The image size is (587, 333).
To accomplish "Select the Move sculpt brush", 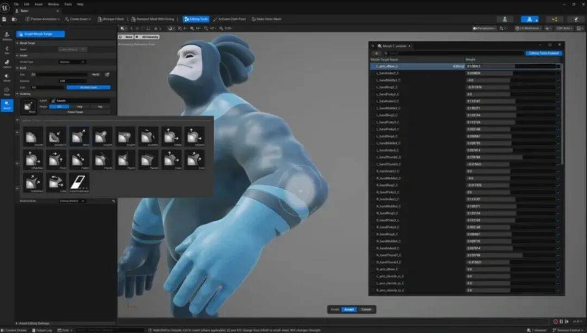I will [x=79, y=137].
